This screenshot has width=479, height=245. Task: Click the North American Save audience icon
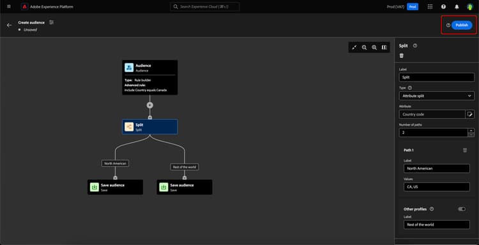tap(95, 187)
